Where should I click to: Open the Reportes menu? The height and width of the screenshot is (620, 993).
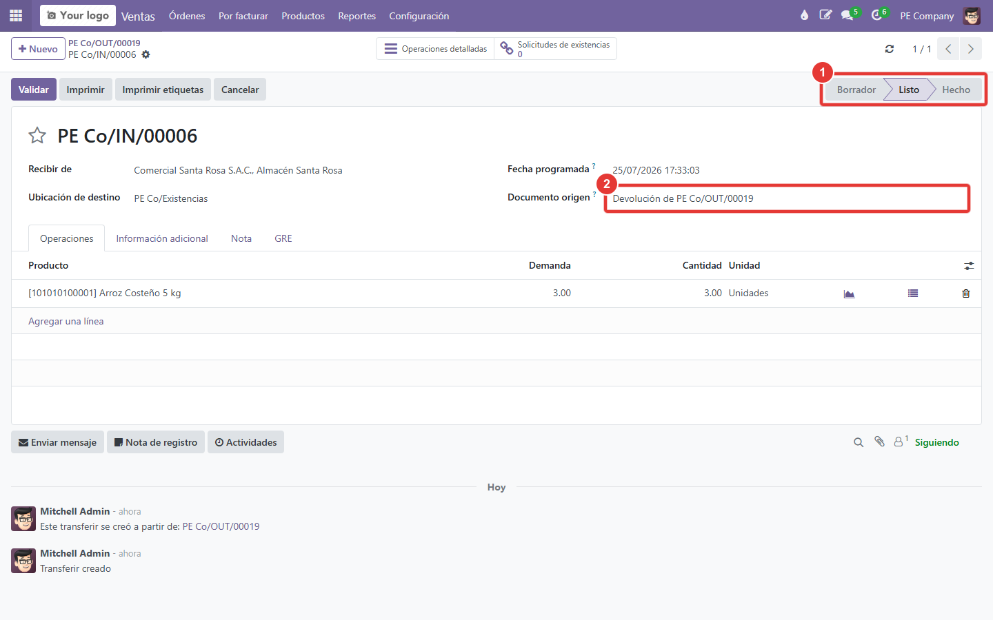coord(357,16)
